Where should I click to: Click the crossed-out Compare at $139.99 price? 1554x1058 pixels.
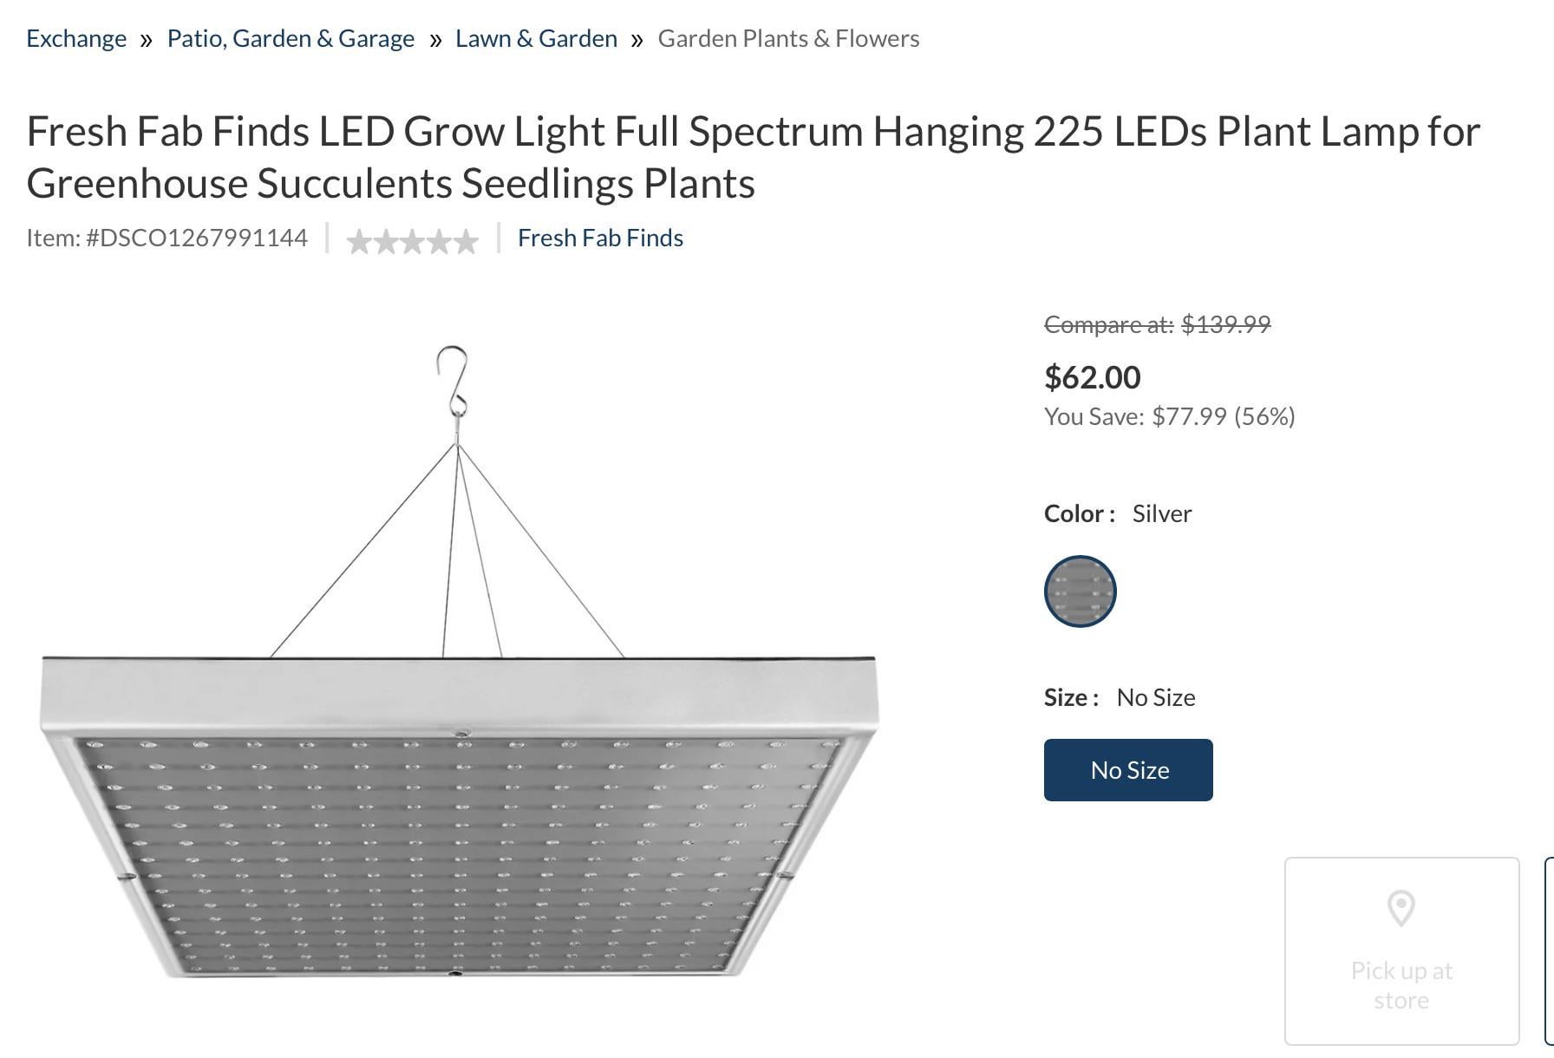(1157, 324)
